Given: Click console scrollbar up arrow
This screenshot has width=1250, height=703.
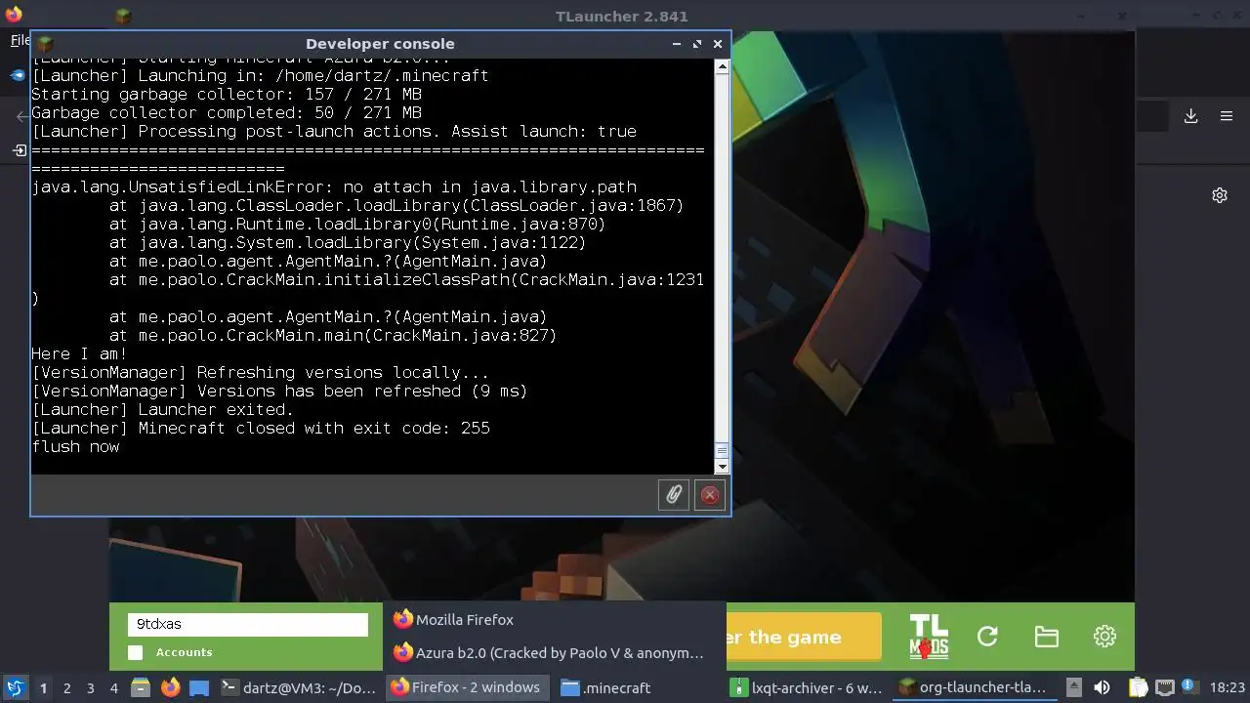Looking at the screenshot, I should pyautogui.click(x=722, y=67).
